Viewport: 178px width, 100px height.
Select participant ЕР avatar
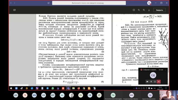tap(99, 95)
